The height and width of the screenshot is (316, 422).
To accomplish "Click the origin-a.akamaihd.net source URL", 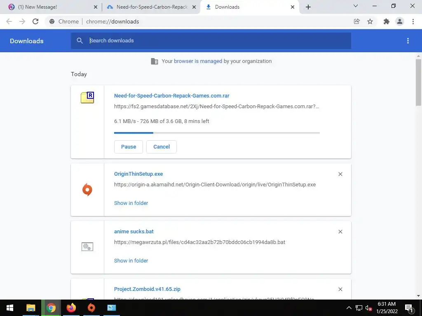I will click(215, 185).
